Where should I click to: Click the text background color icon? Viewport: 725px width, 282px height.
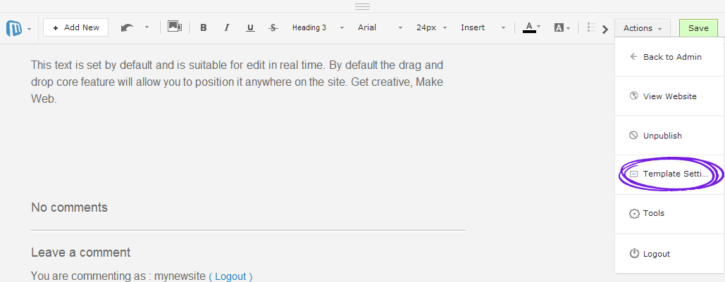tap(559, 27)
